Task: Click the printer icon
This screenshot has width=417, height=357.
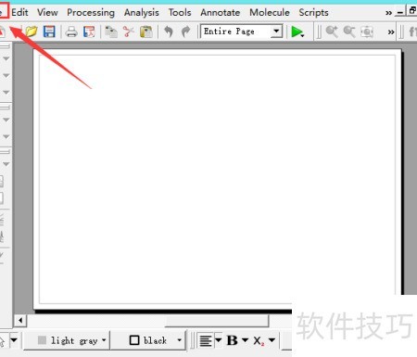Action: (x=71, y=32)
